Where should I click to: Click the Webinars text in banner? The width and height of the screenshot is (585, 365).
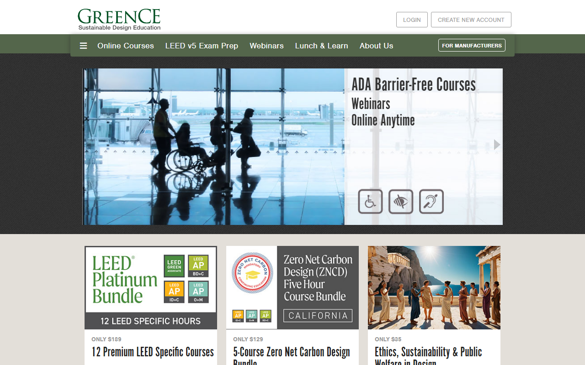pyautogui.click(x=371, y=104)
